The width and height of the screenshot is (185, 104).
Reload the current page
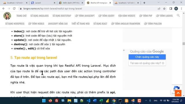pyautogui.click(x=14, y=9)
